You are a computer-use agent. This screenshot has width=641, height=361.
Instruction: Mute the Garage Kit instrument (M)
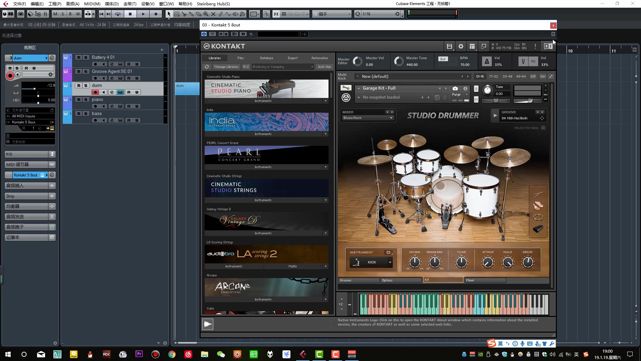476,99
